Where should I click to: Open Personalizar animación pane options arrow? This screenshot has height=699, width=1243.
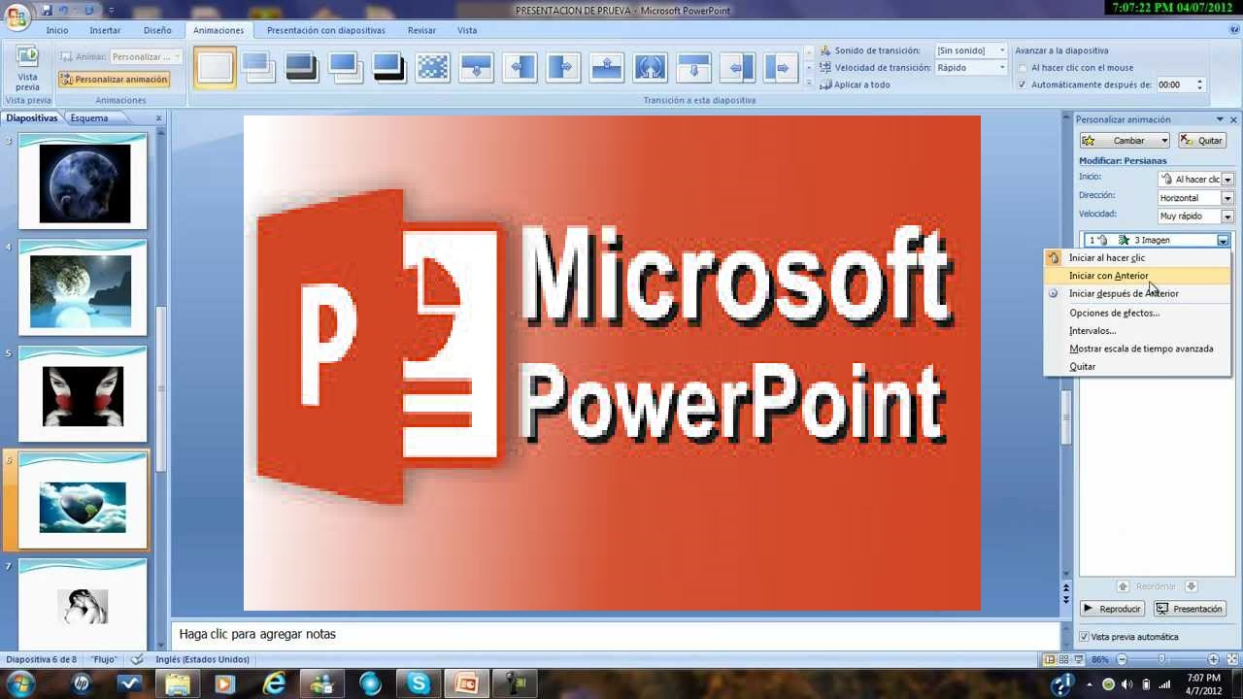[x=1220, y=119]
